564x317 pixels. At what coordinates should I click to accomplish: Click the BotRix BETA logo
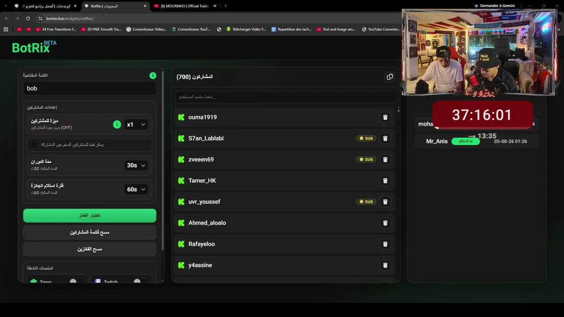[34, 47]
